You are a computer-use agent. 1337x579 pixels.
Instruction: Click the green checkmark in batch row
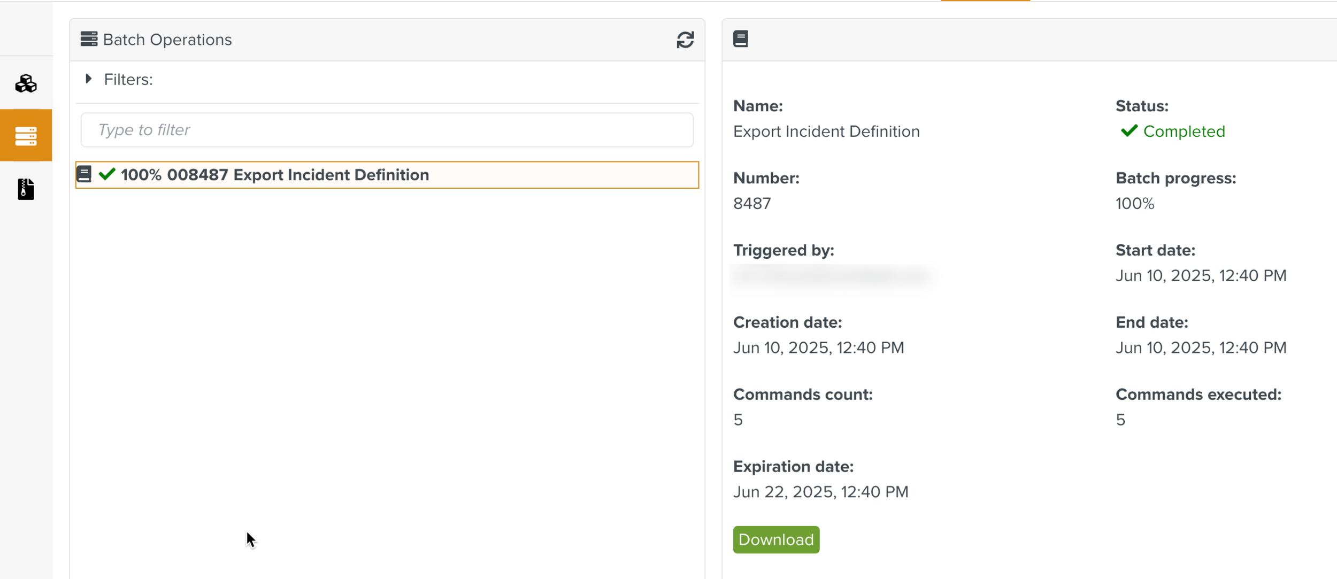click(107, 174)
